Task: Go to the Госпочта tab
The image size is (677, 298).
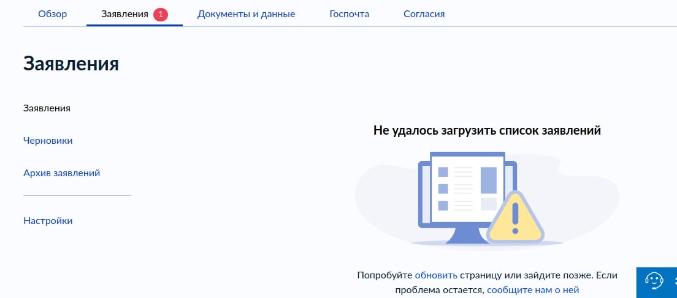Action: click(x=350, y=14)
